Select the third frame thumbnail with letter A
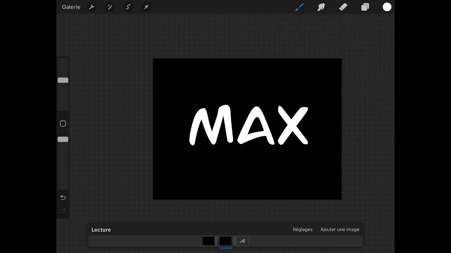The height and width of the screenshot is (253, 451). [242, 241]
